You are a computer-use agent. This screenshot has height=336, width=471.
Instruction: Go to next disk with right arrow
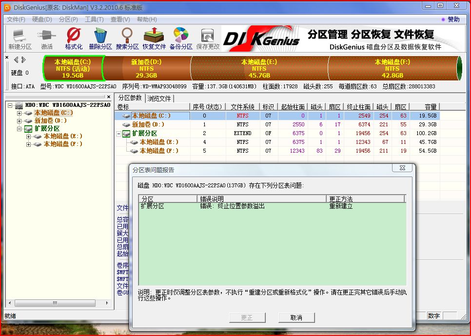pyautogui.click(x=23, y=60)
